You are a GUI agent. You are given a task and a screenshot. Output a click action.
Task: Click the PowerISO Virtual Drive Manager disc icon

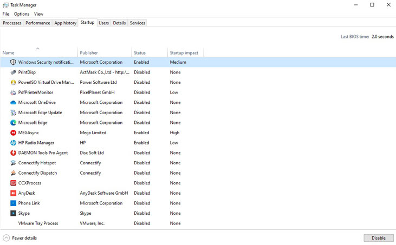13,82
